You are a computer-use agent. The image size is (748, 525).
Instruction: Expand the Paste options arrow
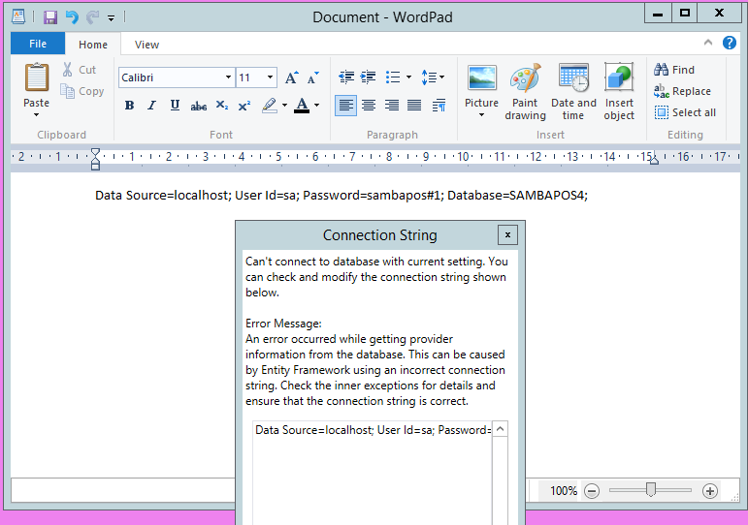[x=36, y=114]
